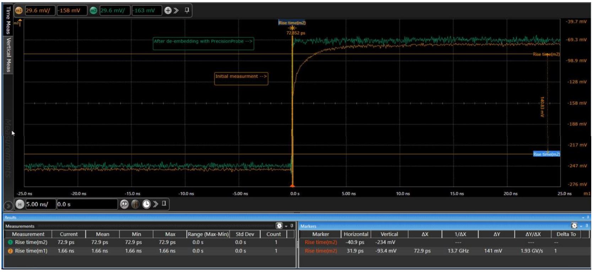This screenshot has width=593, height=272.
Task: Click the Std Dev column header
Action: [x=245, y=234]
